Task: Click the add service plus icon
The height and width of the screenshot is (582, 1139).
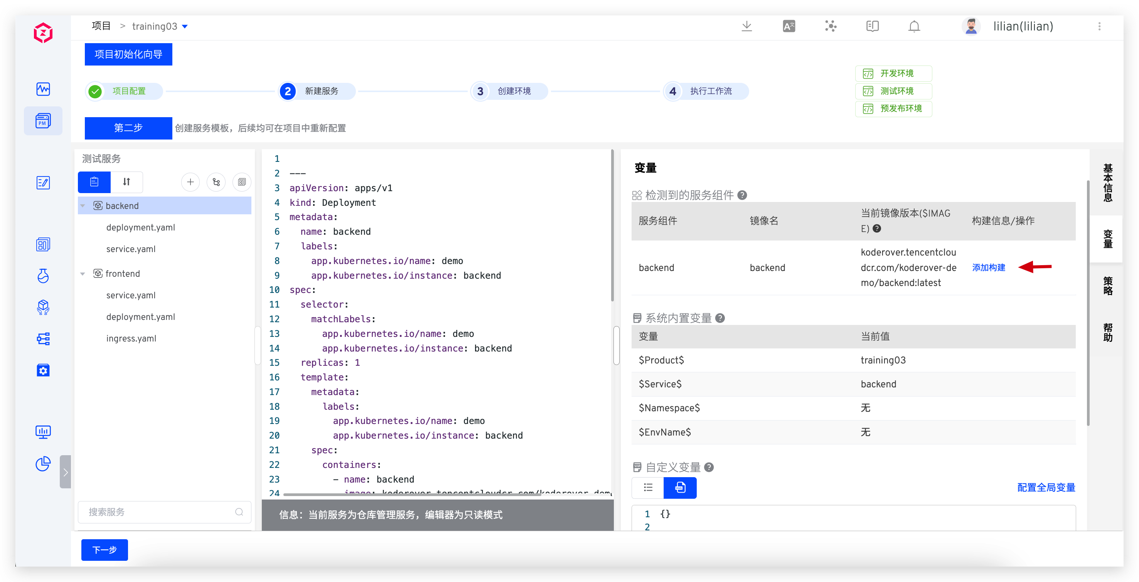Action: point(190,182)
